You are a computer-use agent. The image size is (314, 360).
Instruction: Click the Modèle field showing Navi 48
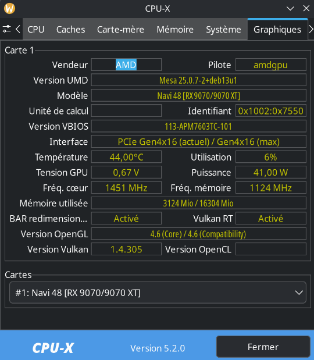[x=198, y=95]
